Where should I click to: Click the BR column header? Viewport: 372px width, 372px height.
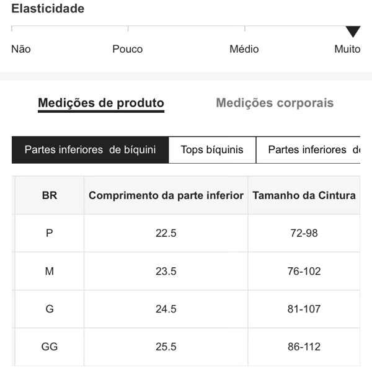pos(50,195)
